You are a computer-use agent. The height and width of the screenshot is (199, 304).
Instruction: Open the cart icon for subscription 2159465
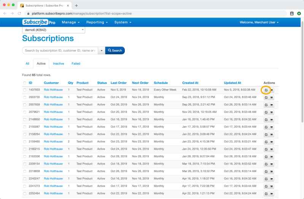coord(272,142)
